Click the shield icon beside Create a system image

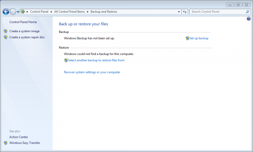[5, 31]
